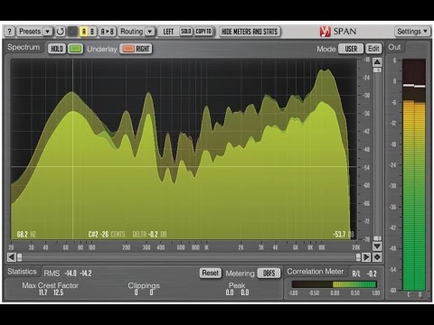Select the orange RIGHT underlay selector
Viewport: 434px width, 325px height.
137,49
